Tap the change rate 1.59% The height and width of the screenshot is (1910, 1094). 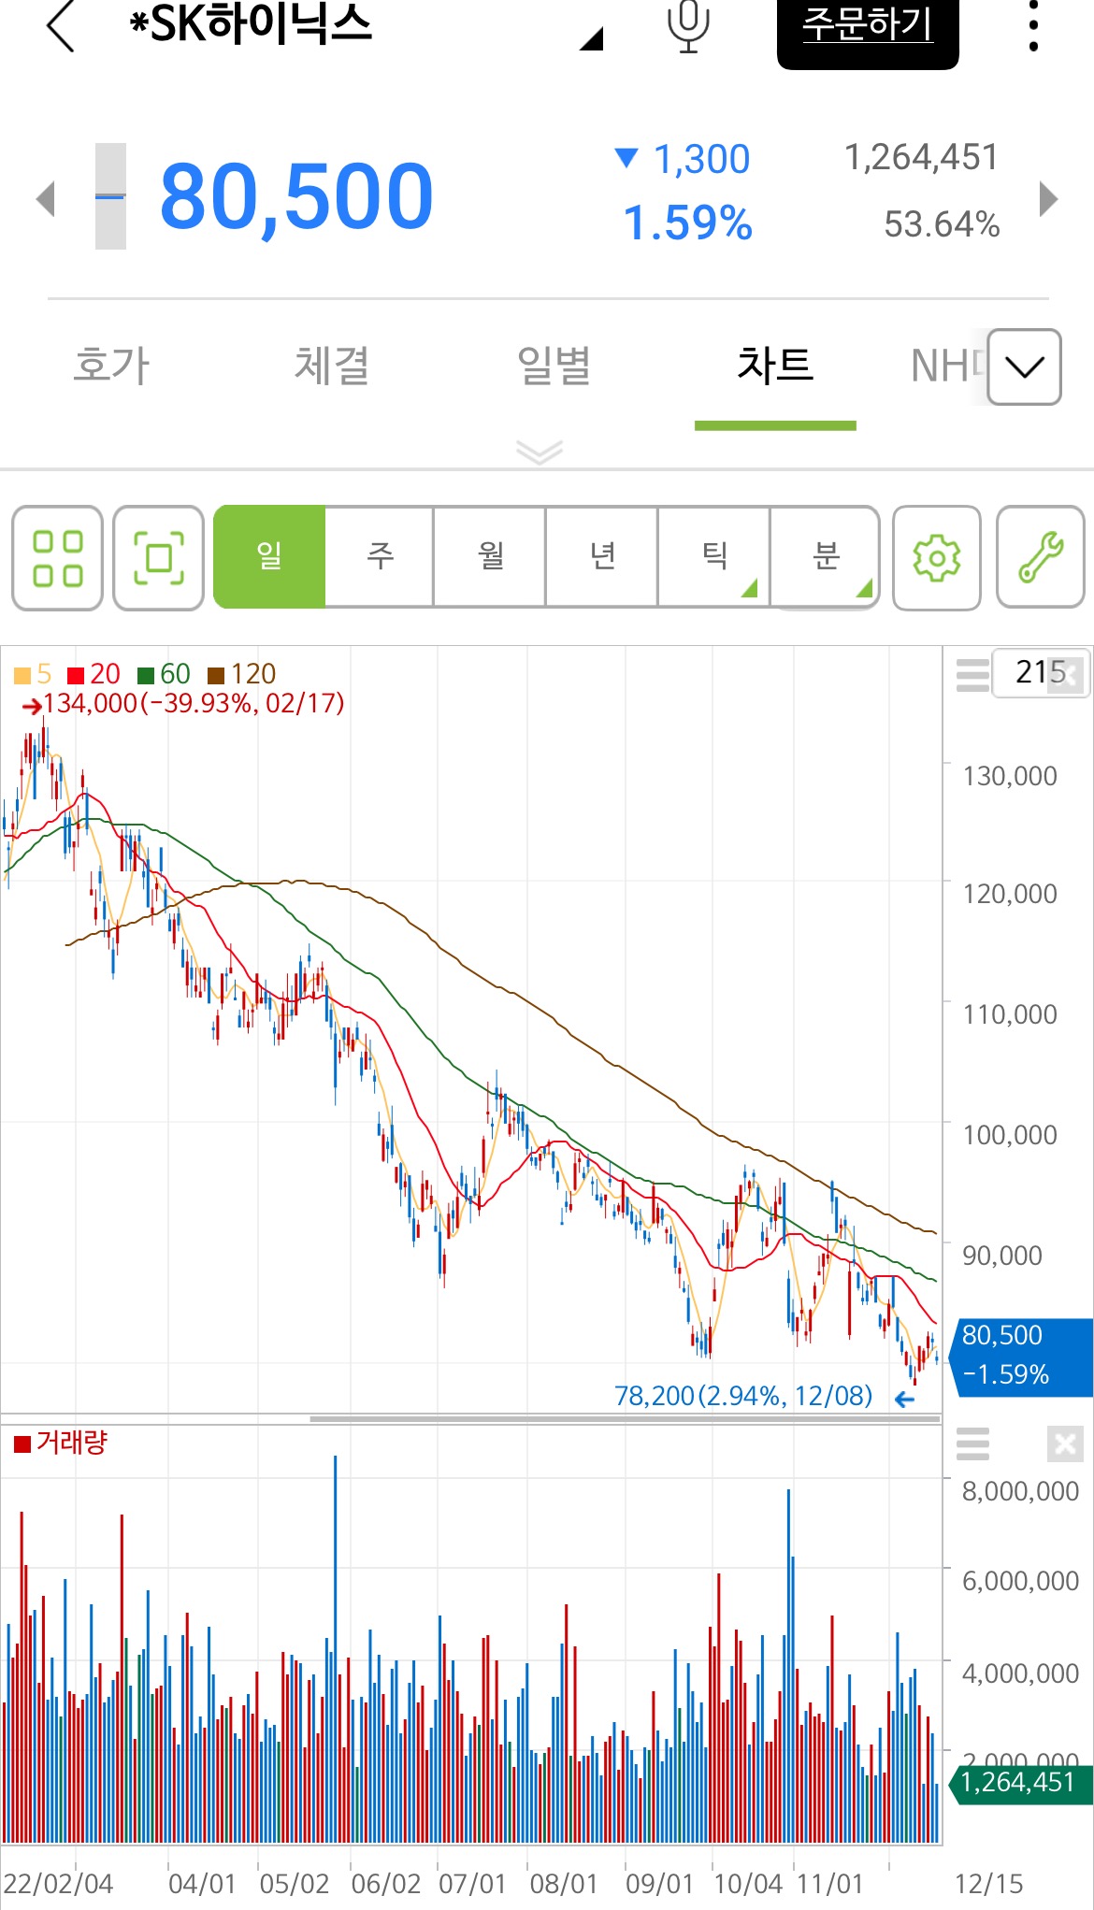687,223
